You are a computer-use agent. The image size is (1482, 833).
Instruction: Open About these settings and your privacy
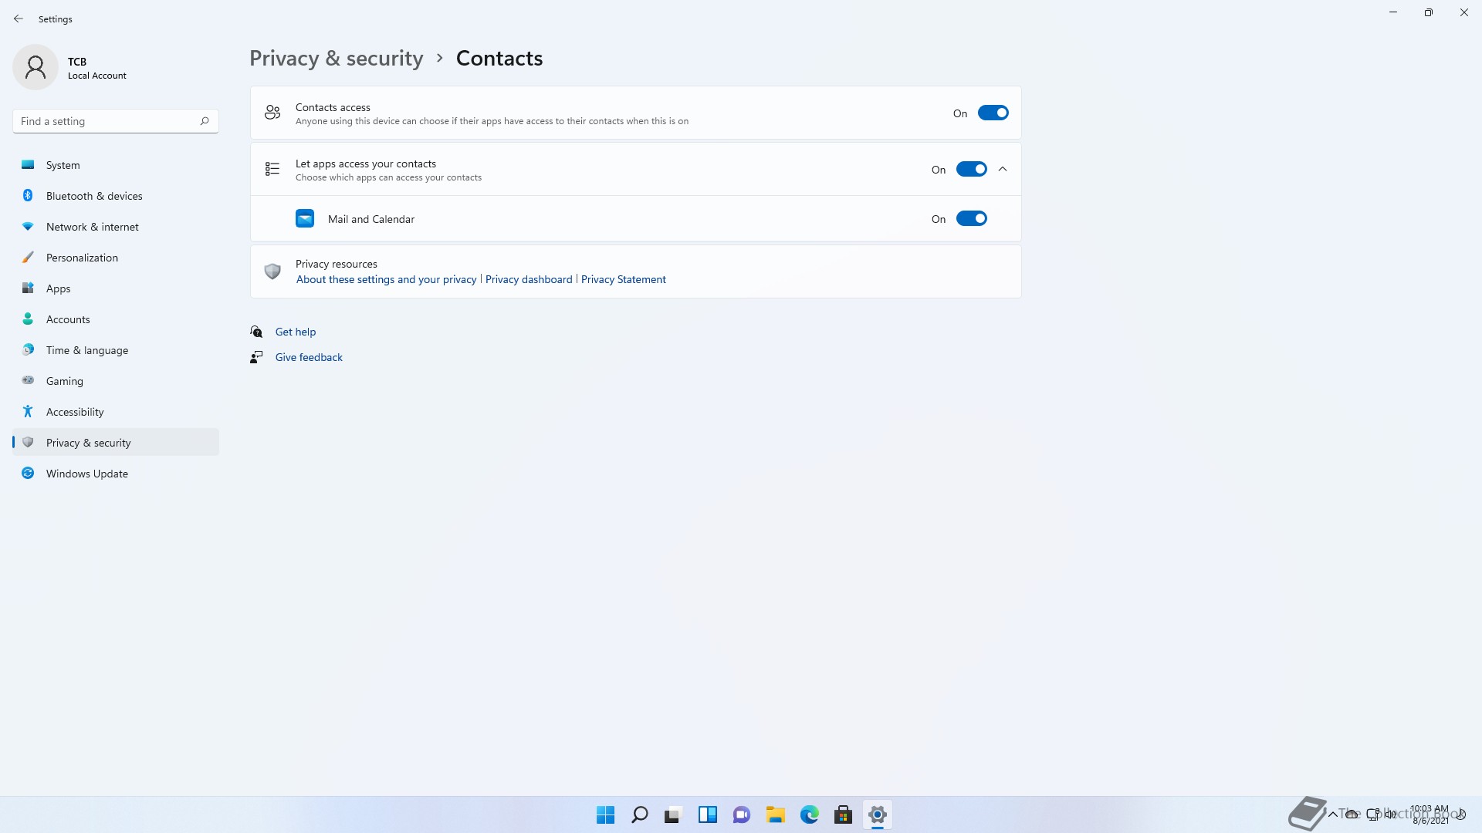coord(386,279)
